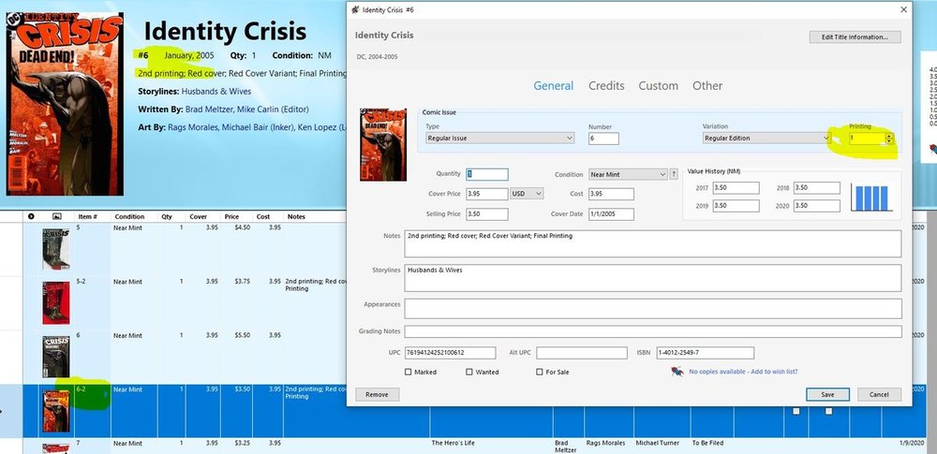Switch to the Custom tab
Viewport: 937px width, 454px height.
tap(658, 86)
